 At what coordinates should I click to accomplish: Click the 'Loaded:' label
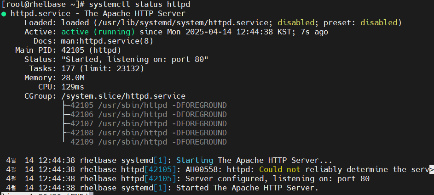(x=41, y=22)
